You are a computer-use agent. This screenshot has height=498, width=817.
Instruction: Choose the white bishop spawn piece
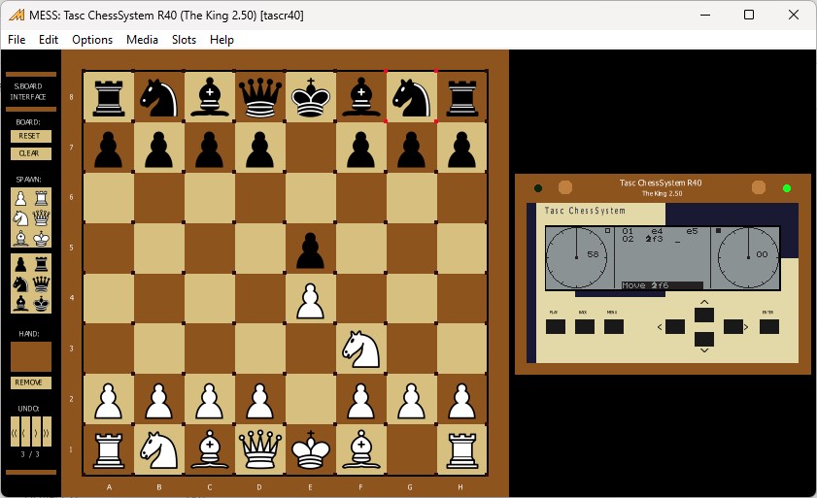click(x=21, y=237)
